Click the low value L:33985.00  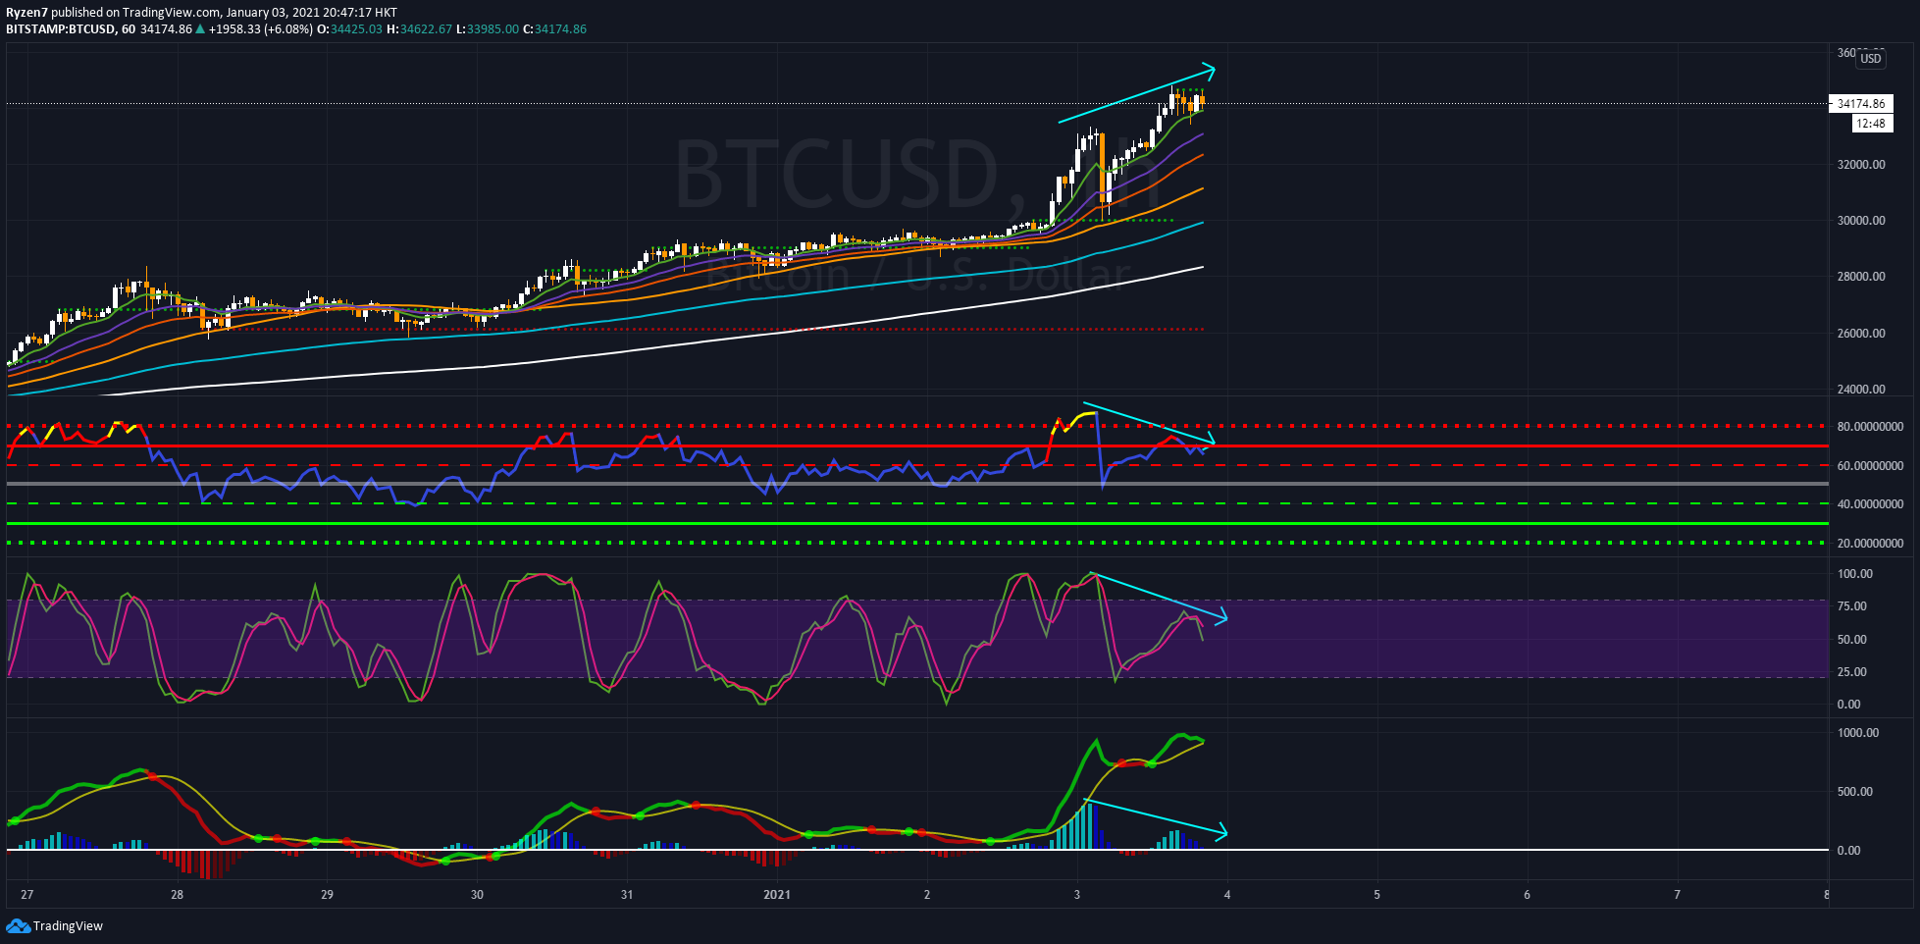click(488, 29)
